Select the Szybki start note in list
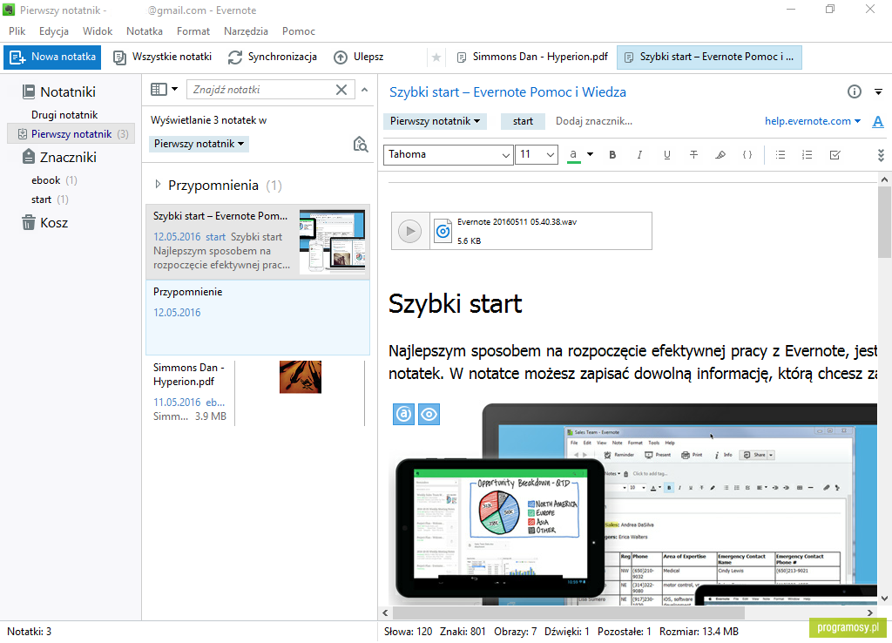Screen dimensions: 892x643 258,242
